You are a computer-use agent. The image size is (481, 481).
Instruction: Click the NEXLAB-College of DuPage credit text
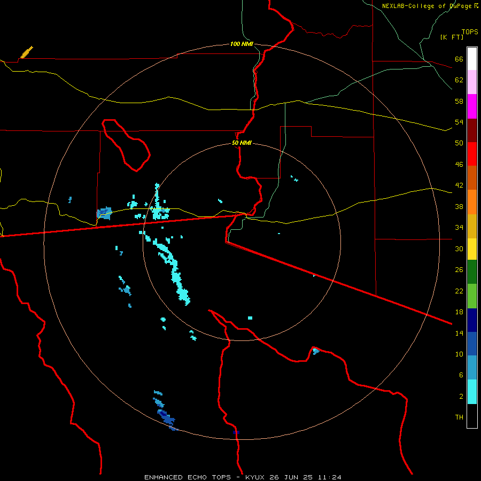pyautogui.click(x=426, y=6)
